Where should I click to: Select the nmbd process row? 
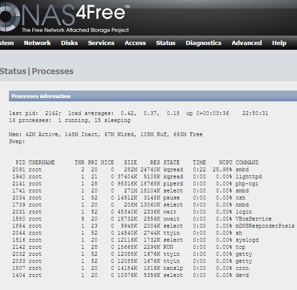[130, 205]
